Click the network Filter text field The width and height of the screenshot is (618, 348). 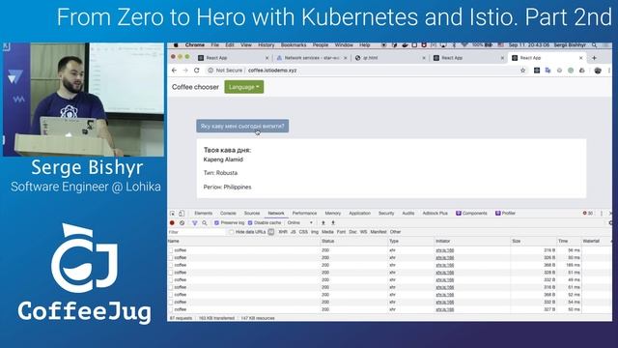pos(196,232)
